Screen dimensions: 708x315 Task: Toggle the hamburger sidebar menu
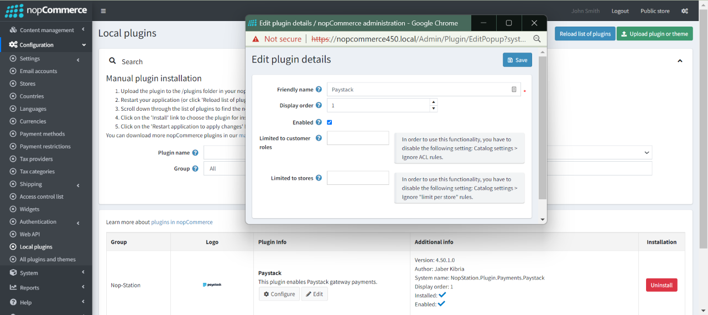click(103, 11)
